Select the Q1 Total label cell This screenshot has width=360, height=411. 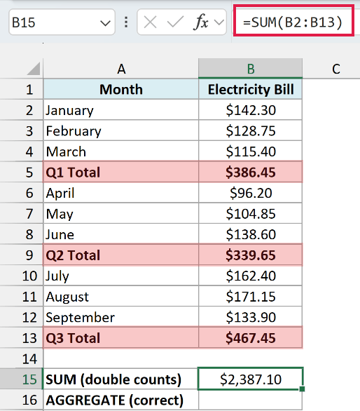coord(121,173)
